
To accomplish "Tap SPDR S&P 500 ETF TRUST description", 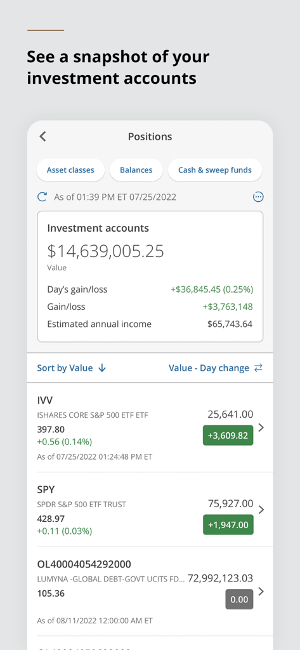I will pos(82,505).
